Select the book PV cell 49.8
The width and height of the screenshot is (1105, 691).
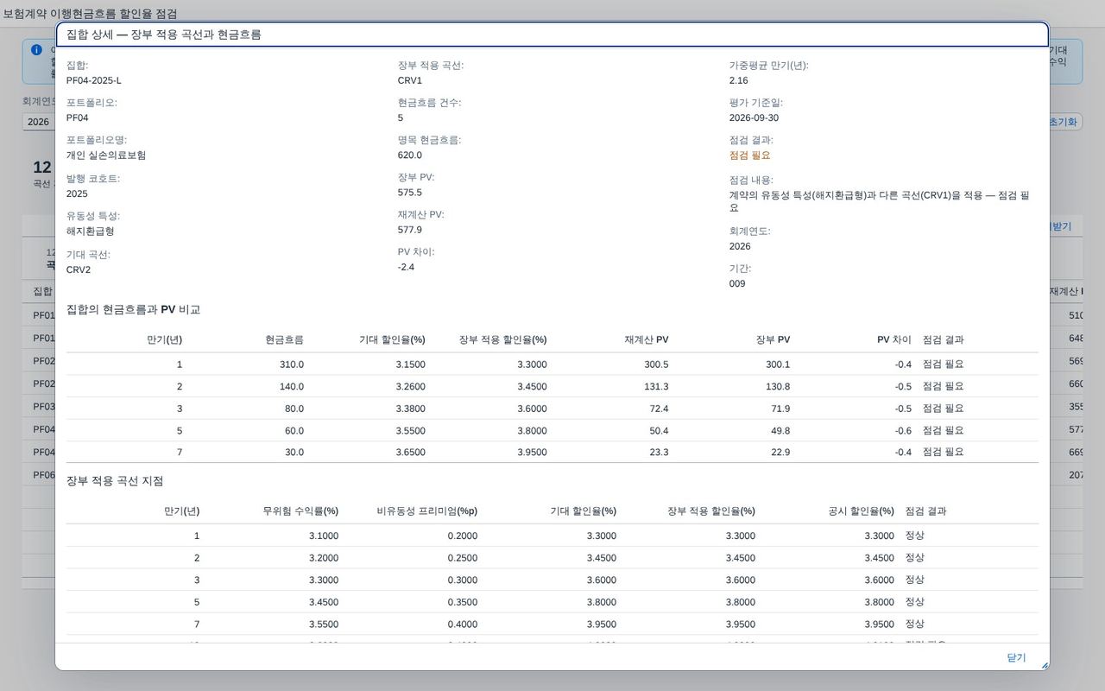coord(780,430)
